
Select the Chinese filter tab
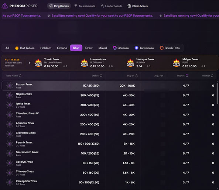point(121,48)
